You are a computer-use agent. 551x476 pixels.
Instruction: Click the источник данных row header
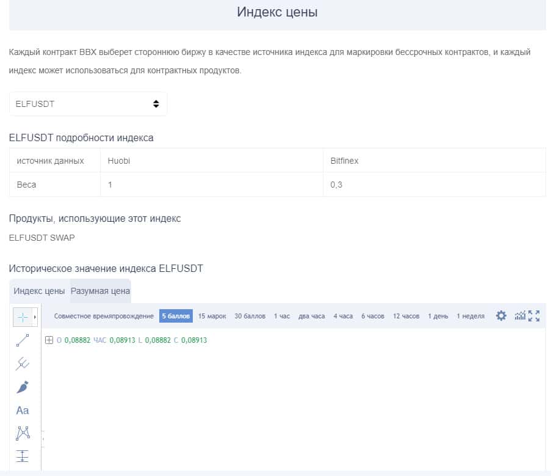[50, 161]
